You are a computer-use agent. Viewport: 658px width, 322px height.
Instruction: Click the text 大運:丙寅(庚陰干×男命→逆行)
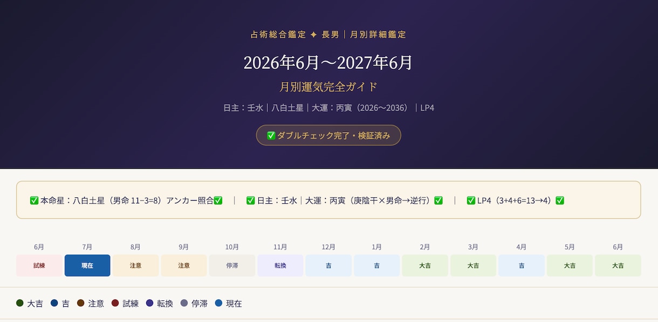pos(369,201)
